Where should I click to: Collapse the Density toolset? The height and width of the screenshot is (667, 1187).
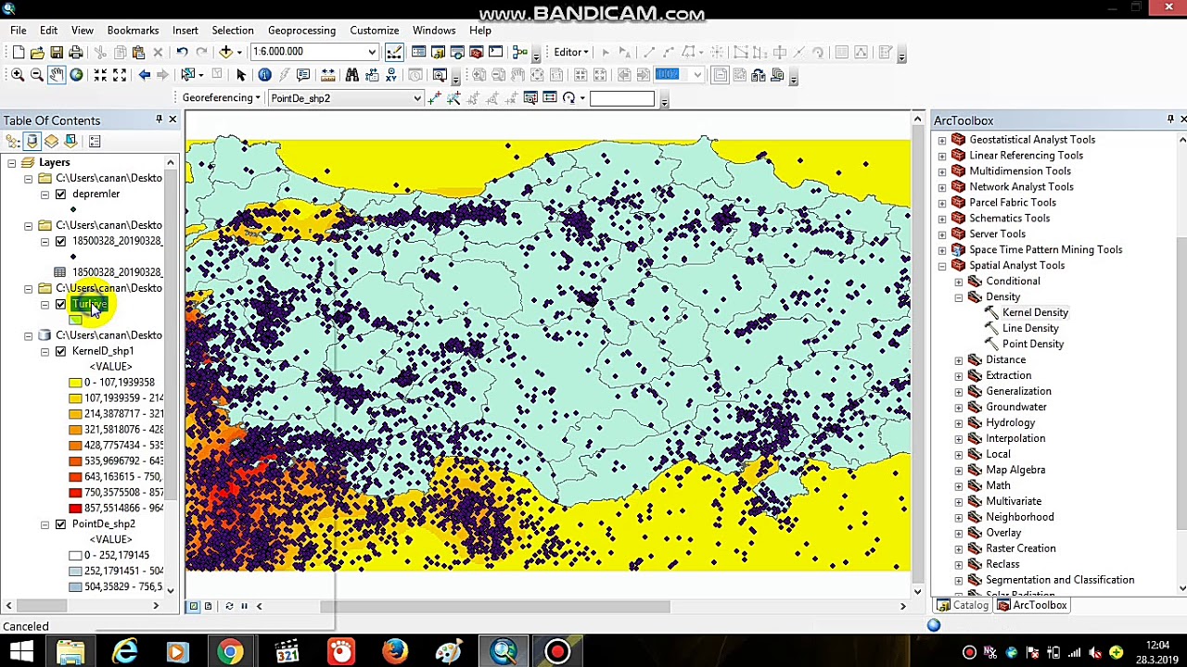click(x=958, y=297)
